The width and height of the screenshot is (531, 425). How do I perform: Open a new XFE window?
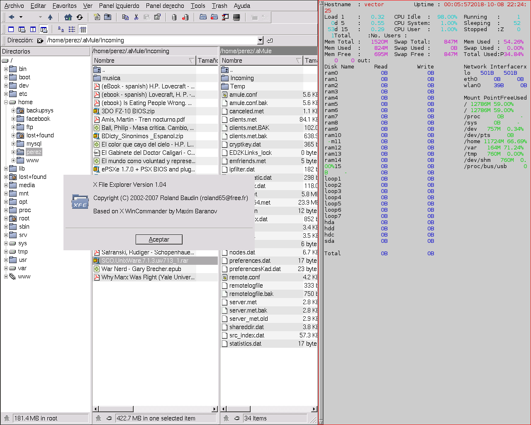click(x=203, y=17)
